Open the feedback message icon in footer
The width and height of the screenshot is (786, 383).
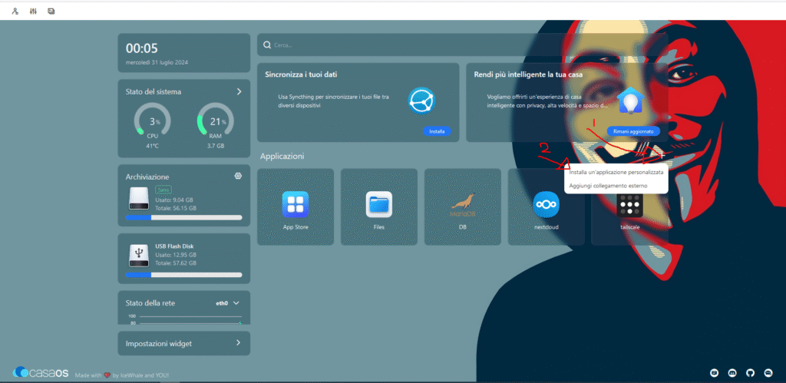tap(715, 373)
